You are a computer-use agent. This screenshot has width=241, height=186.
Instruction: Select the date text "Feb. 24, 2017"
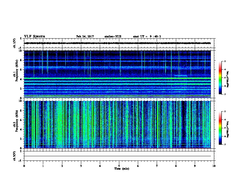coord(85,36)
